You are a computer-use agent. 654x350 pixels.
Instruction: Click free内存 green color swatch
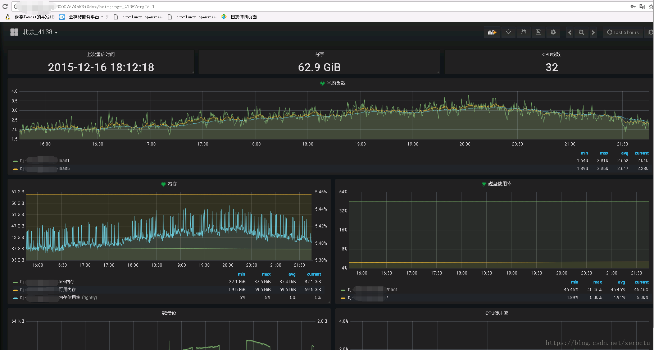tap(15, 282)
